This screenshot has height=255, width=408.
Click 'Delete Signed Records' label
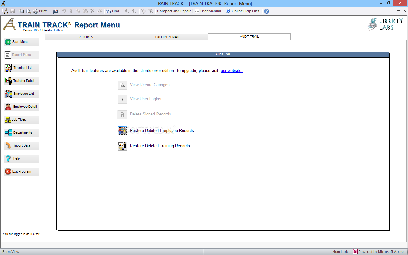[150, 114]
